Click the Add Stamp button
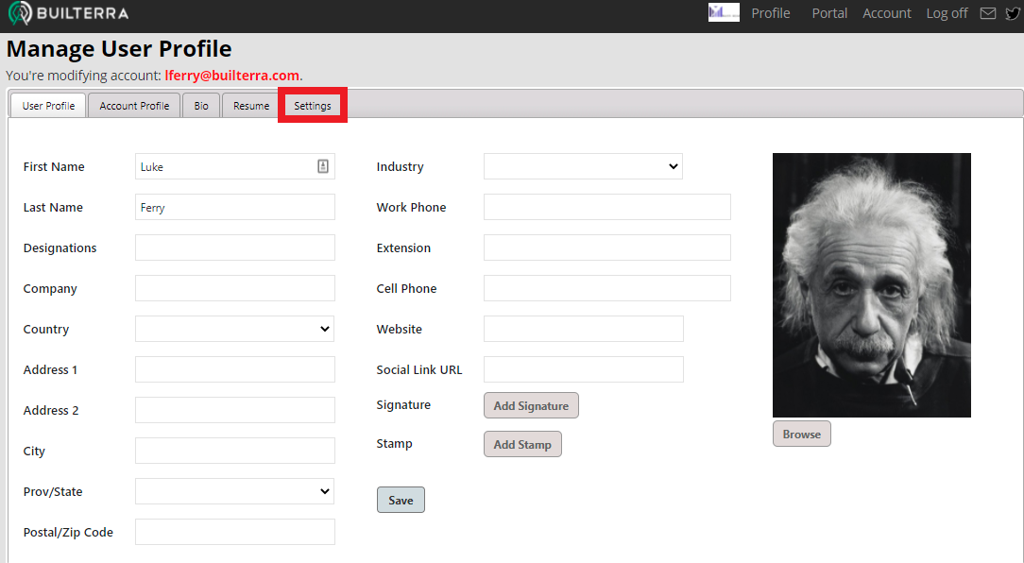This screenshot has height=563, width=1024. pyautogui.click(x=522, y=444)
